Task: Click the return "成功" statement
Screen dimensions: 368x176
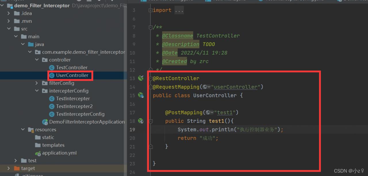Action: (198, 138)
